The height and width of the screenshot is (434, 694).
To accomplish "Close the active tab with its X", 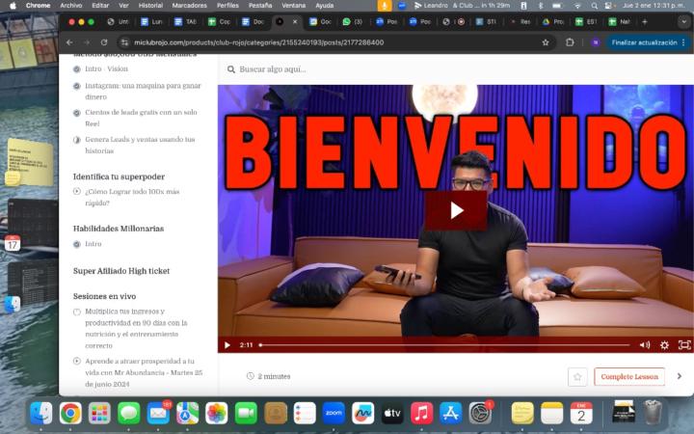I will (295, 21).
